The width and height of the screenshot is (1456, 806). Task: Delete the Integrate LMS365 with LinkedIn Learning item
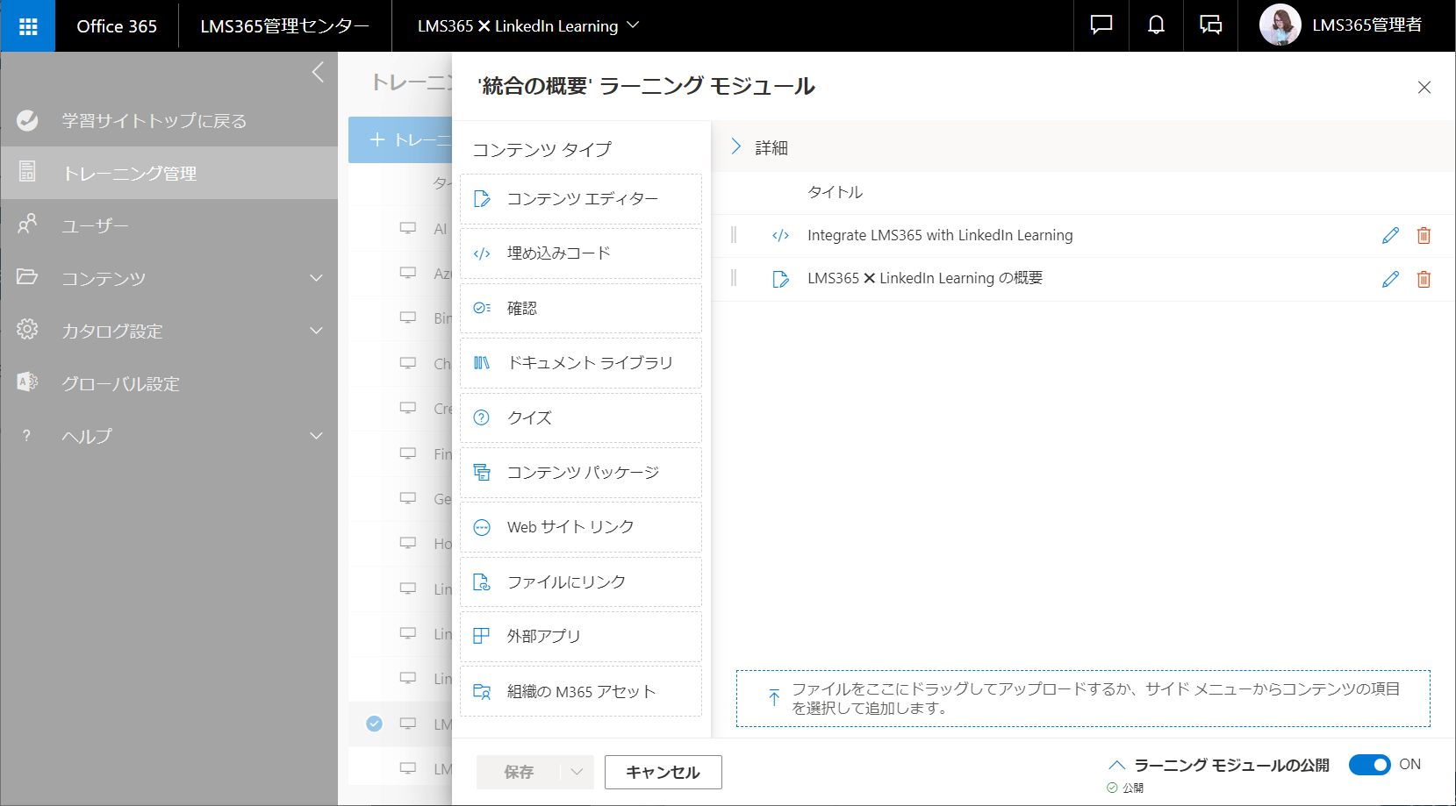pyautogui.click(x=1424, y=235)
